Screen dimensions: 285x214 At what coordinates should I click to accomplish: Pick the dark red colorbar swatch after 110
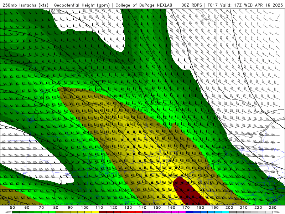click(x=103, y=212)
